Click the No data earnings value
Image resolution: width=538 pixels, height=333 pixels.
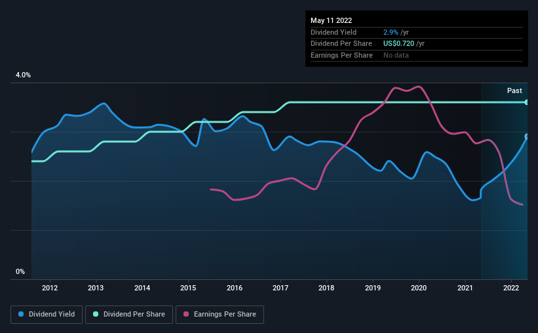(396, 55)
